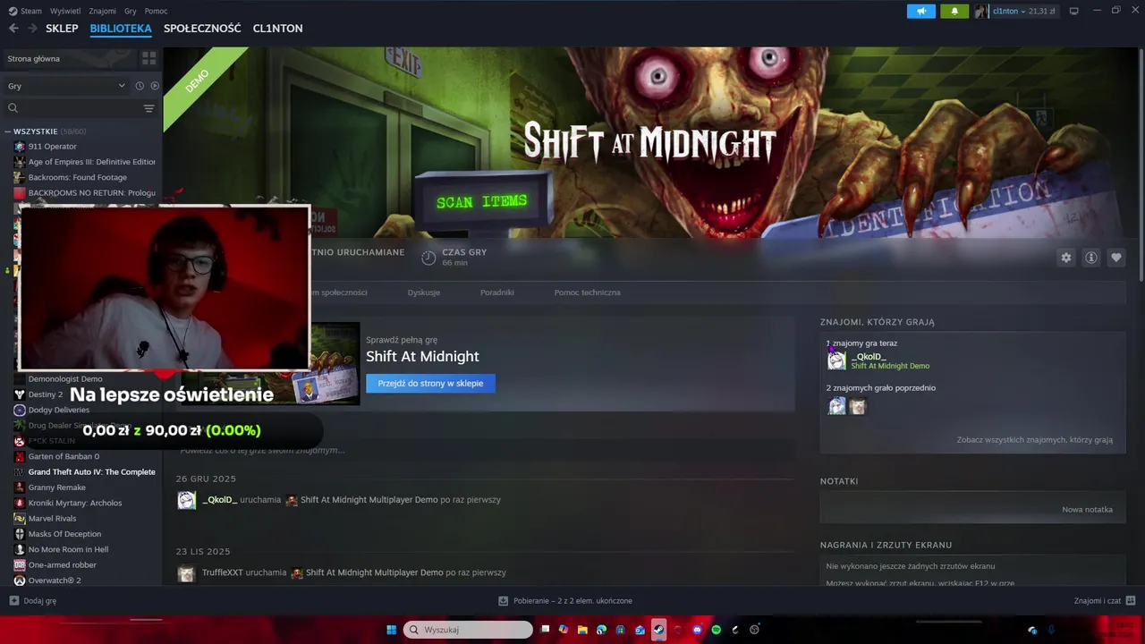Open the collections grid view icon
This screenshot has width=1145, height=644.
[148, 58]
